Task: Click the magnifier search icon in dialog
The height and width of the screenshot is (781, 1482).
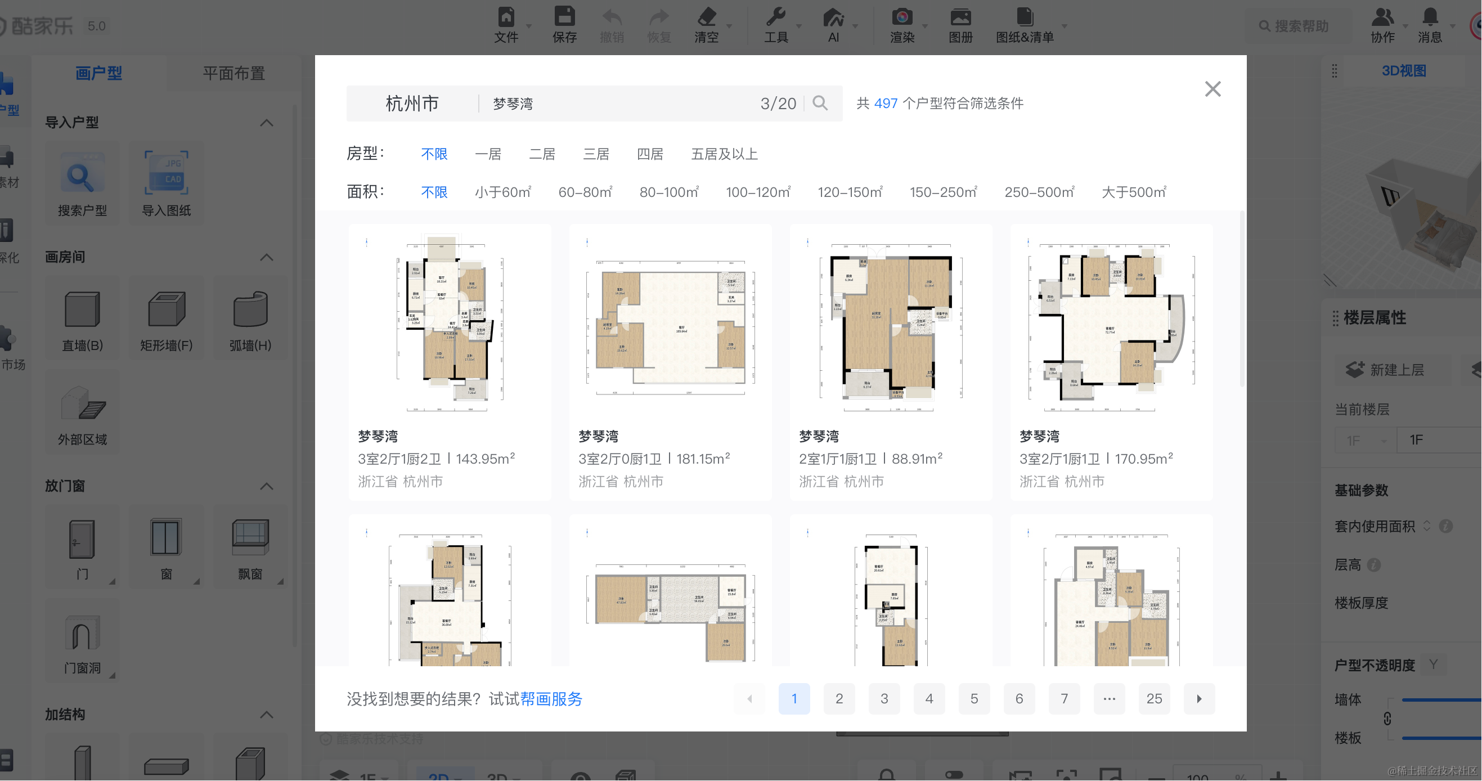Action: [x=820, y=103]
